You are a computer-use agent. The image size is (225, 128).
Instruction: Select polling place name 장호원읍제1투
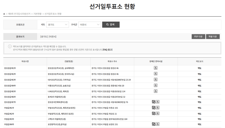10,68
